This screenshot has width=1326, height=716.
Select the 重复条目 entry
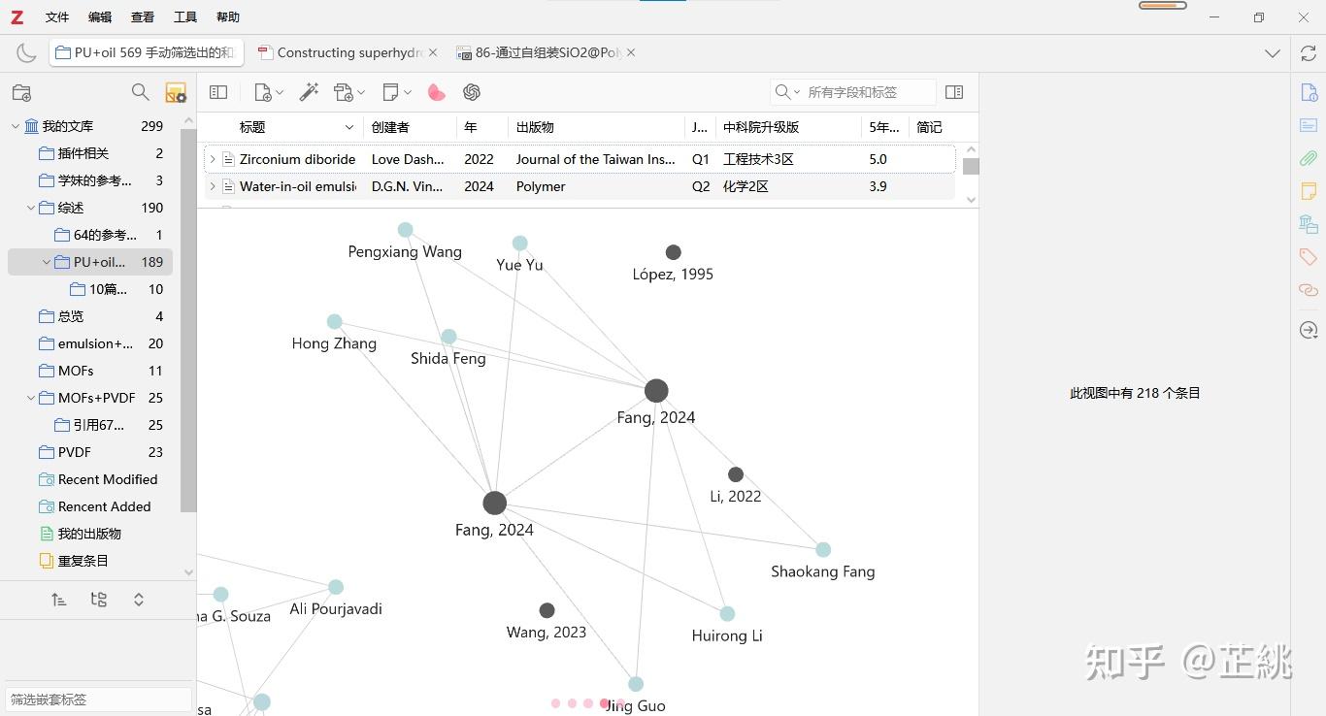(90, 561)
